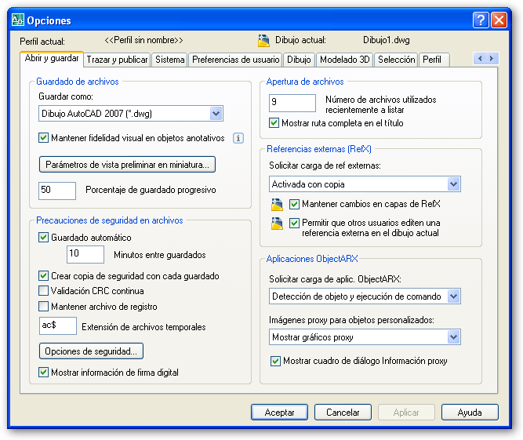Close the Opciones dialog with the red X

tap(499, 20)
